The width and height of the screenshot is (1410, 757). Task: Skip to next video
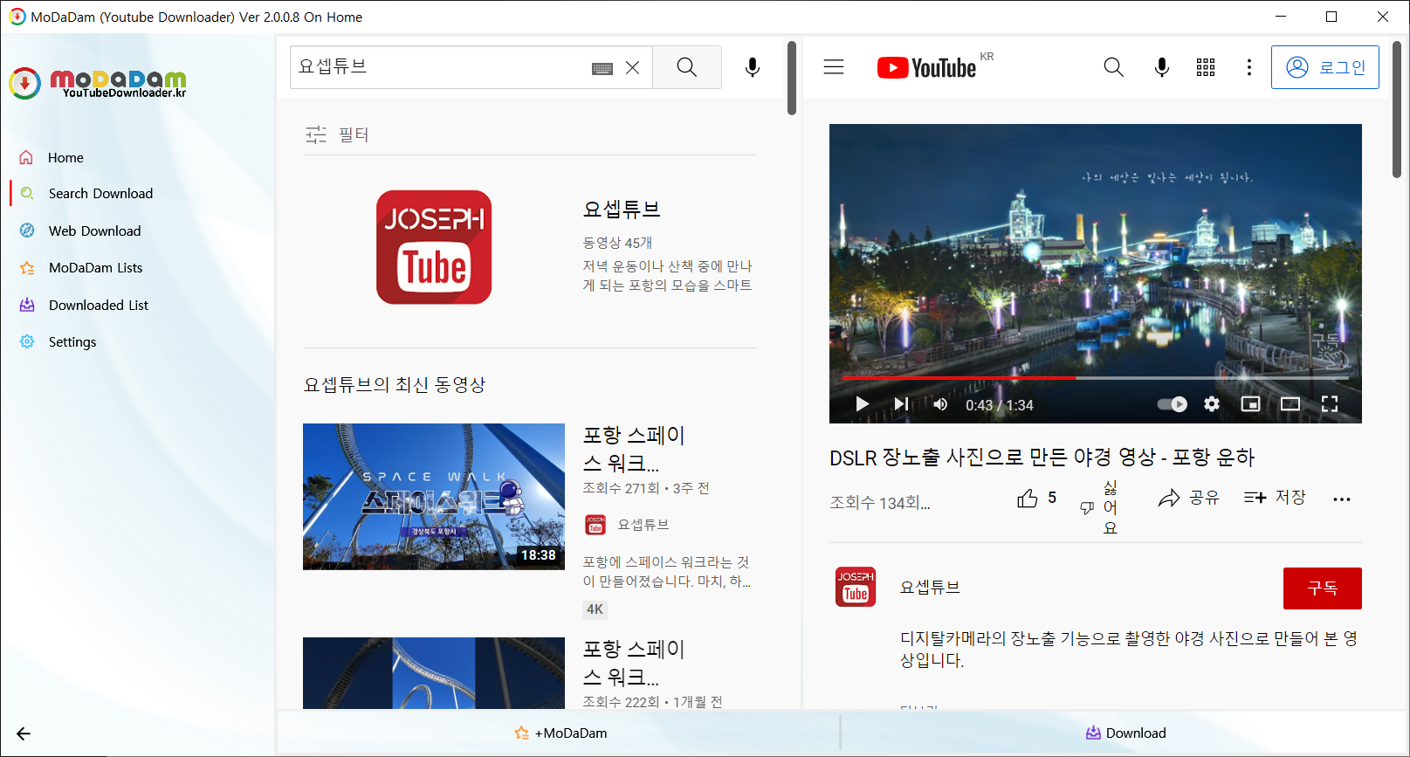coord(901,404)
